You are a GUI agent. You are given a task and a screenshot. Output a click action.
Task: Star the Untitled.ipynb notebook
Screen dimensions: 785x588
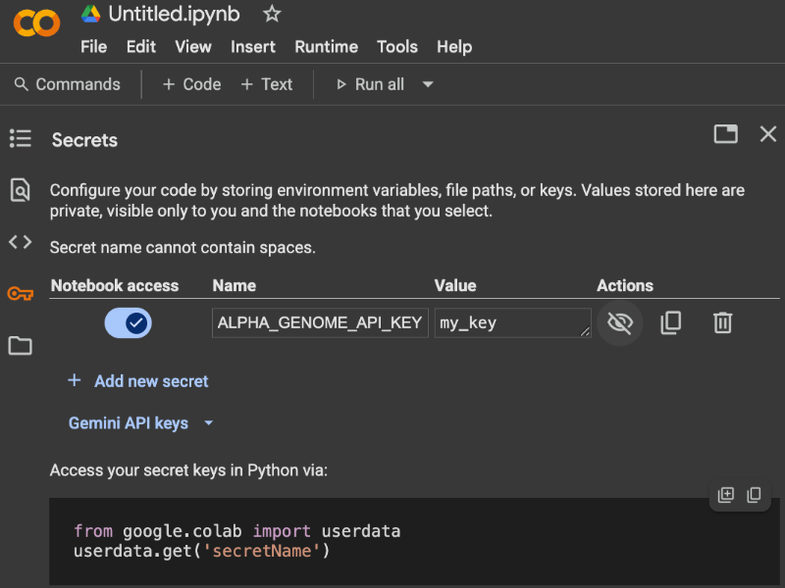coord(272,14)
